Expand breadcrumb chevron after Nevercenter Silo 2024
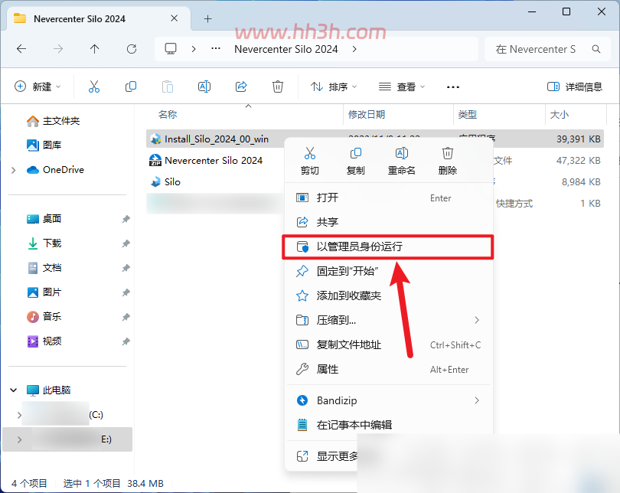620x493 pixels. coord(354,49)
